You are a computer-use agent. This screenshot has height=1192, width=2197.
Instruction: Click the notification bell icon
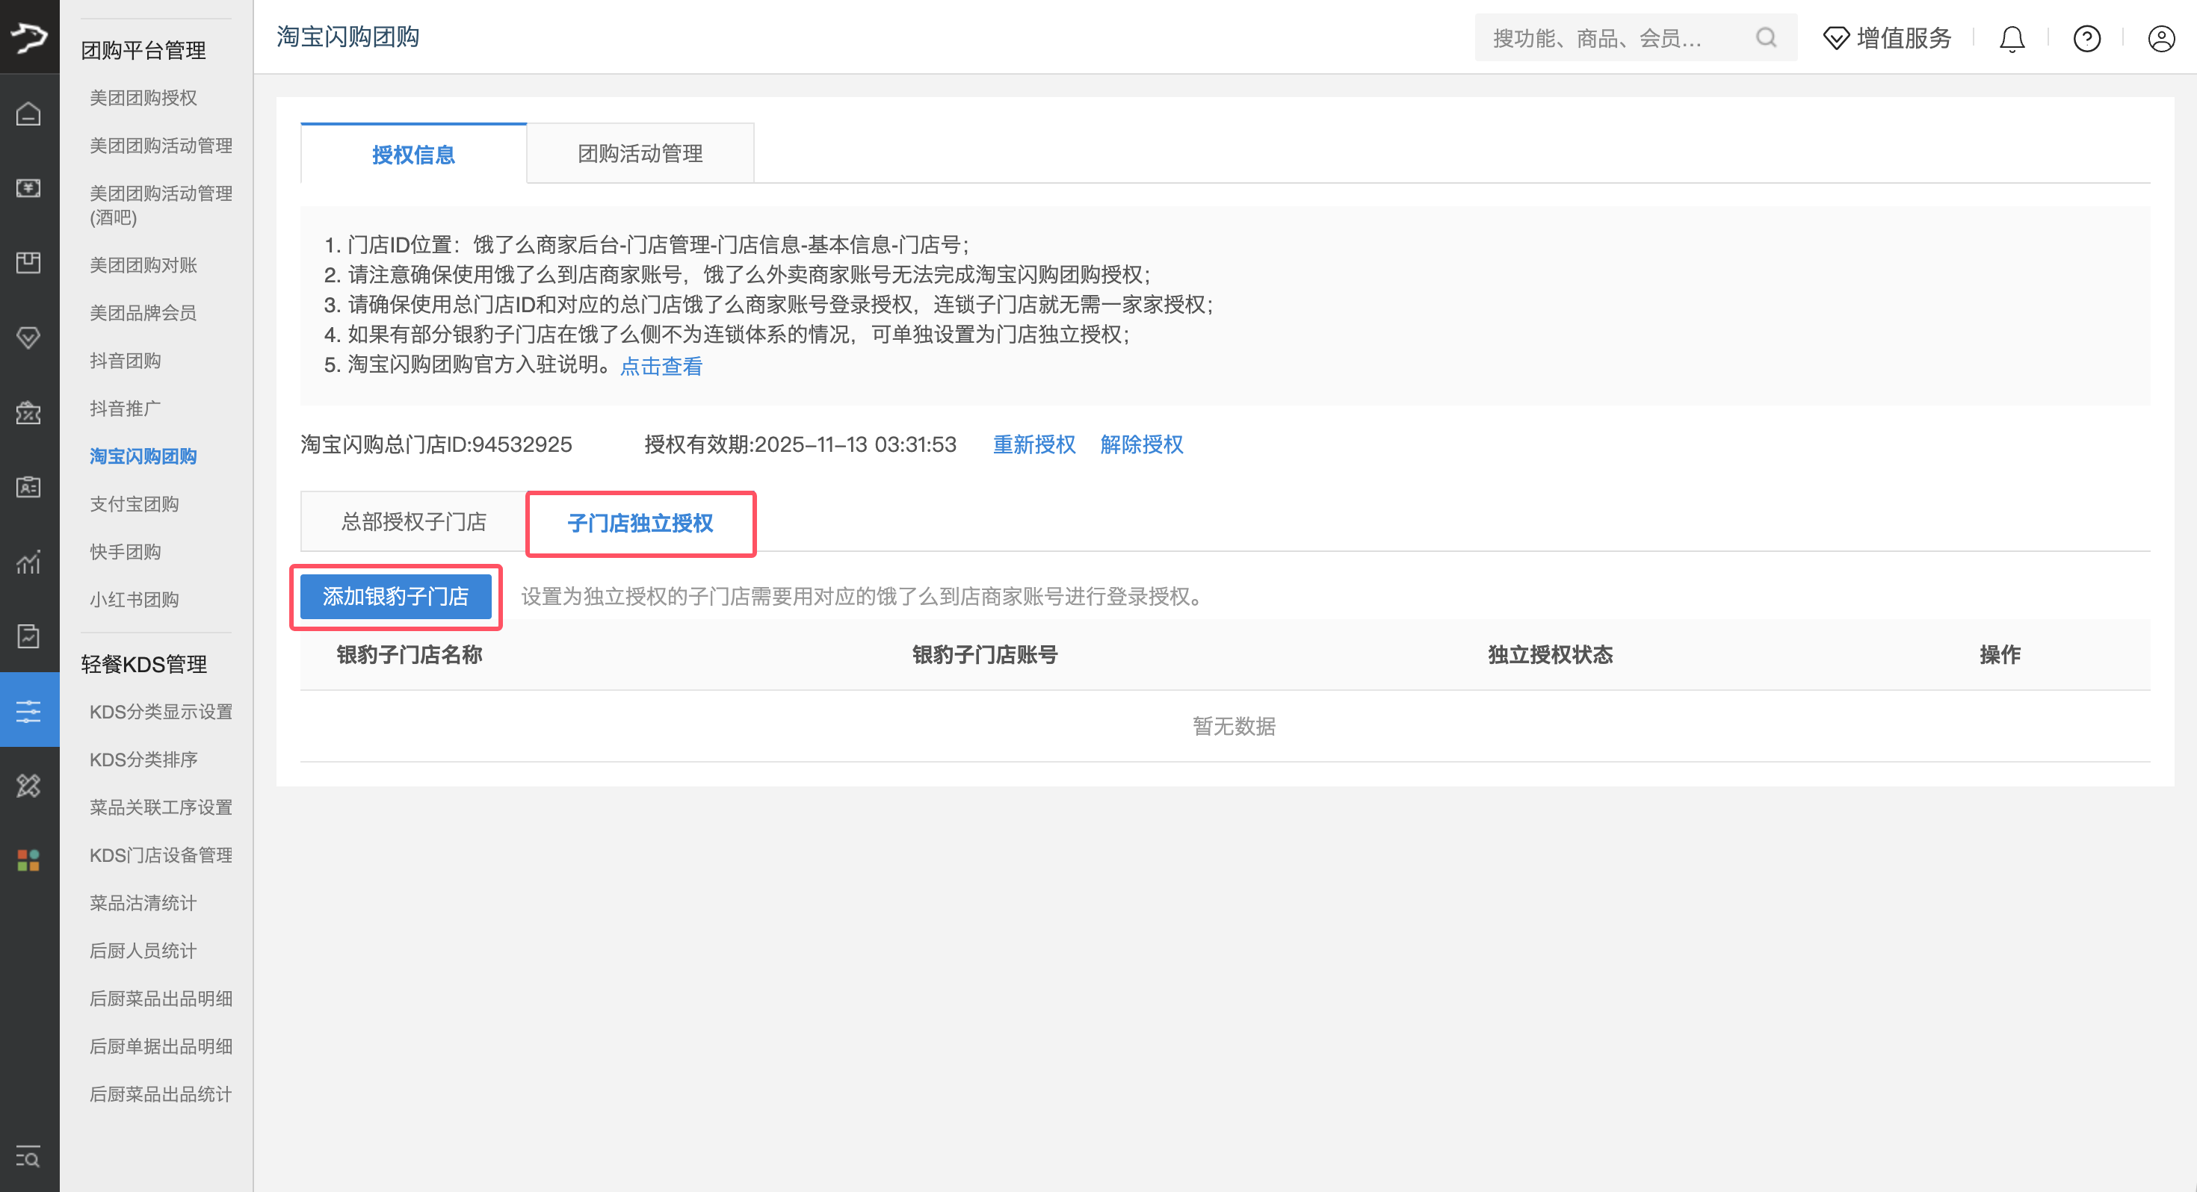[x=2012, y=38]
